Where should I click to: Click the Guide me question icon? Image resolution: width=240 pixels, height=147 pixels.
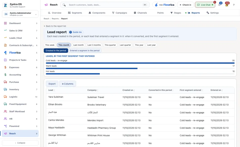pos(70,32)
